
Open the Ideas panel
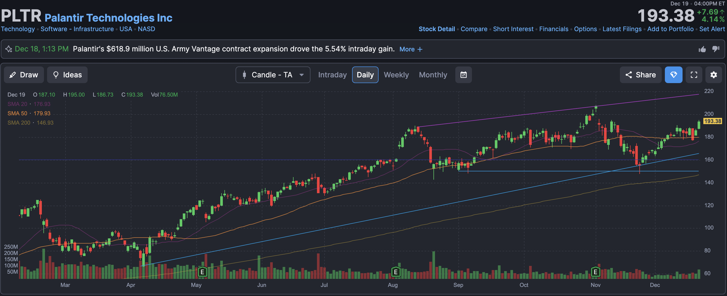click(67, 75)
